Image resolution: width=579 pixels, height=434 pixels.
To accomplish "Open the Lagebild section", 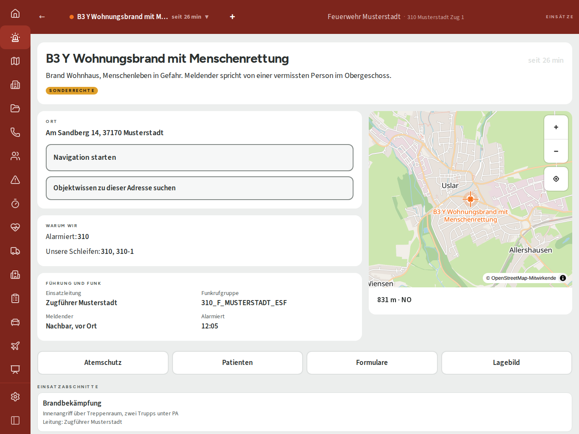I will (x=507, y=363).
